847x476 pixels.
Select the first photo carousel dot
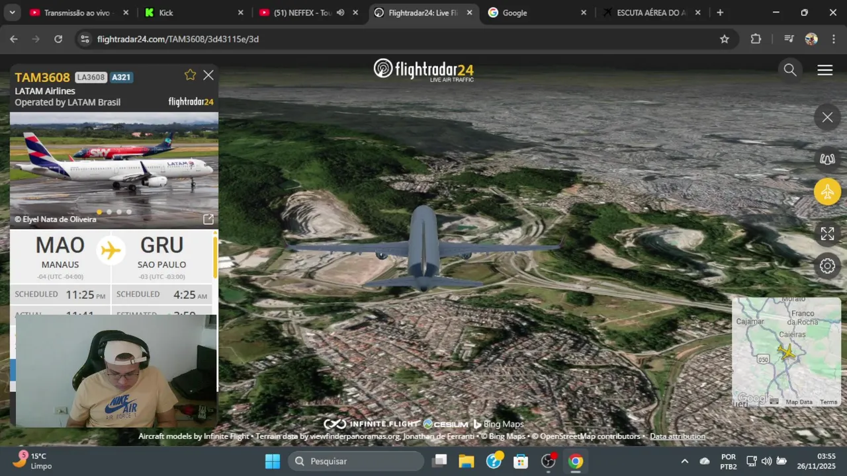tap(99, 212)
